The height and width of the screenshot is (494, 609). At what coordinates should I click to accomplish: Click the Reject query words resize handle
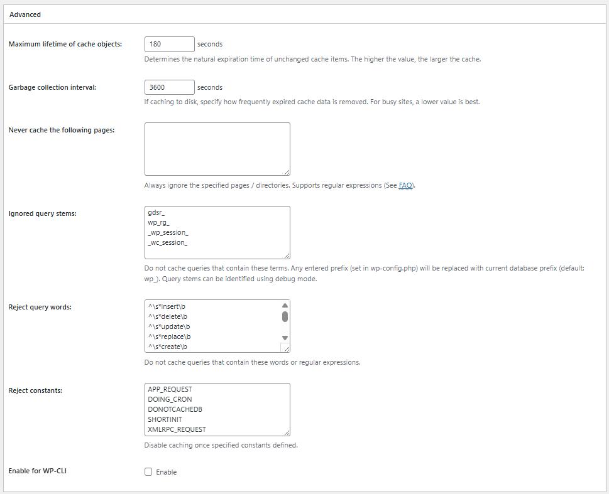[x=285, y=348]
